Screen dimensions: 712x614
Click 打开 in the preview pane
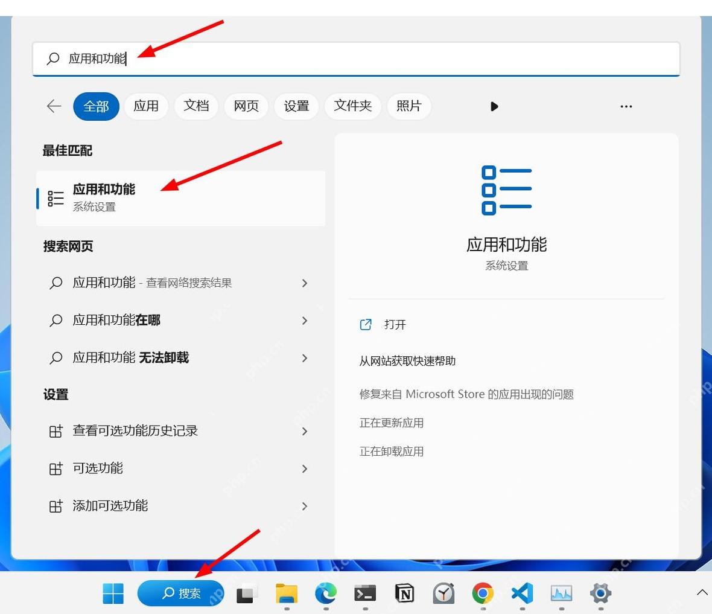pyautogui.click(x=395, y=324)
